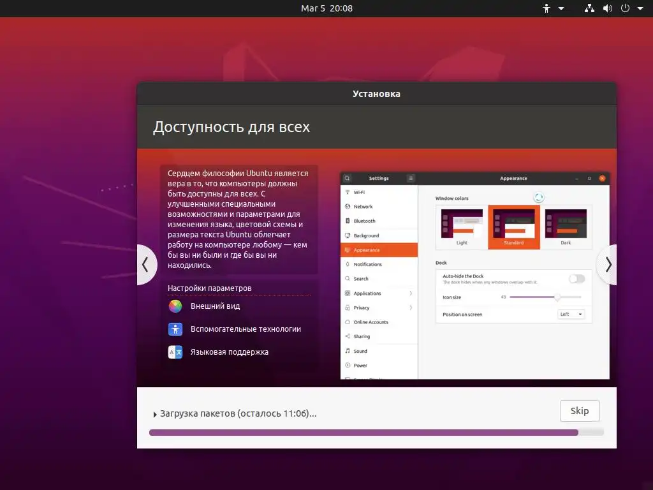Click the Icon size slider handle

pos(557,297)
